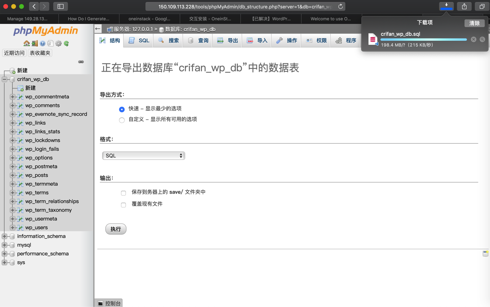
Task: Open the export format SQL dropdown
Action: [x=144, y=156]
